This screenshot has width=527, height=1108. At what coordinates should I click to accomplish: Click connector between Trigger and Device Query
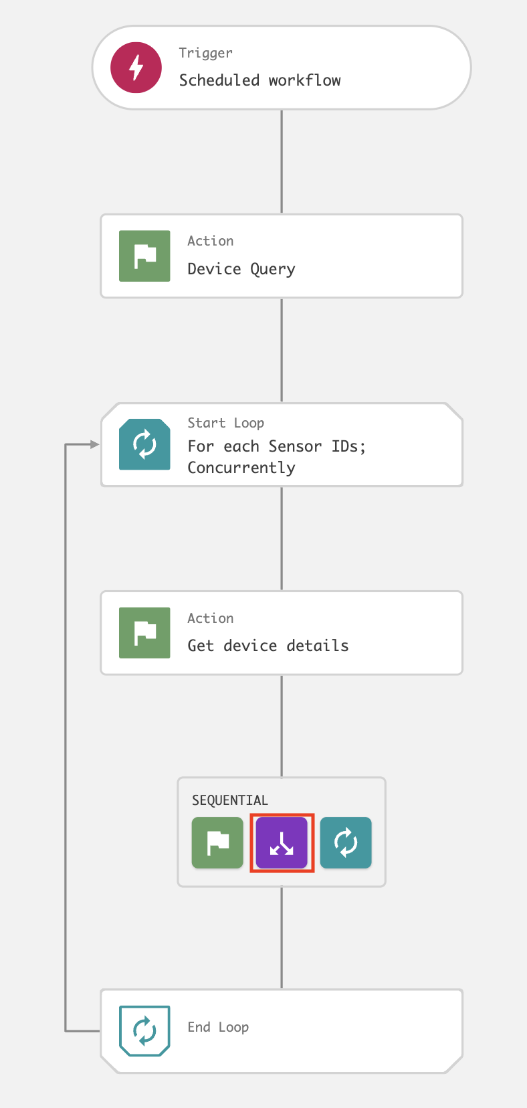tap(282, 161)
